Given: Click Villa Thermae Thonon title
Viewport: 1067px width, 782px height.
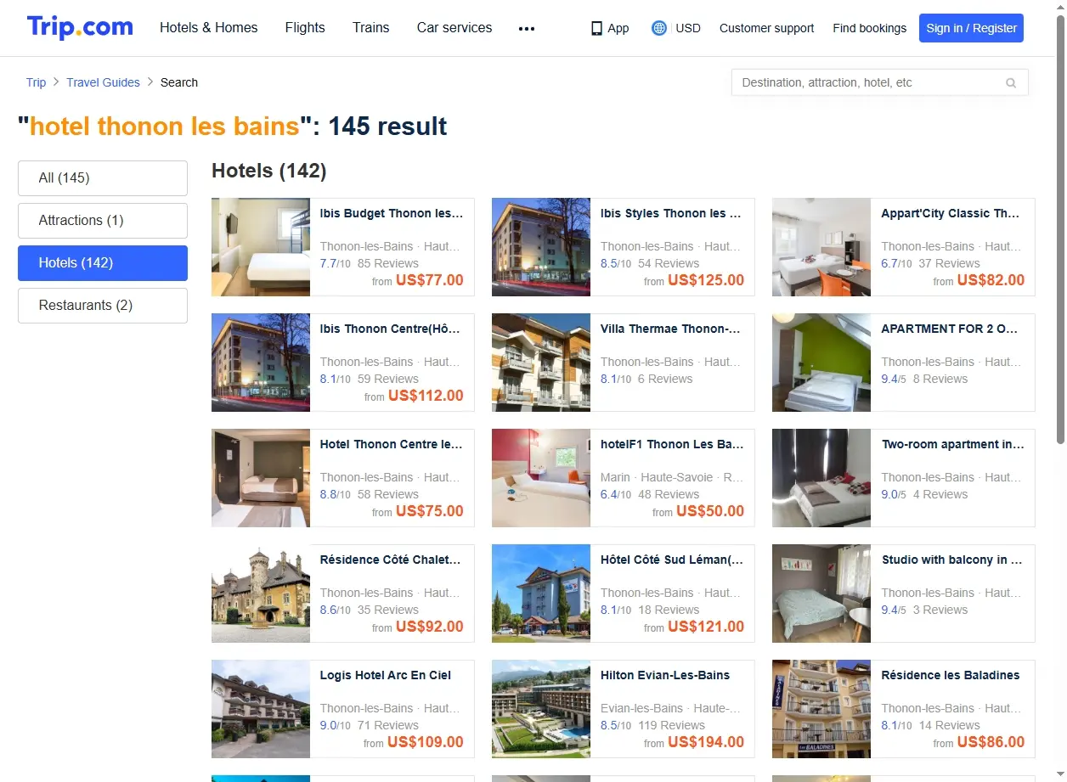Looking at the screenshot, I should (x=671, y=329).
